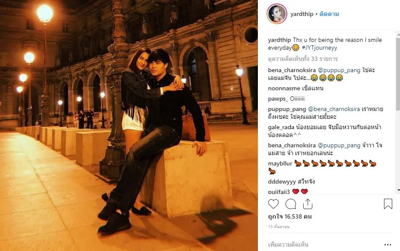Viewport: 400px width, 251px height.
Task: Open the comment bubble icon
Action: [291, 204]
